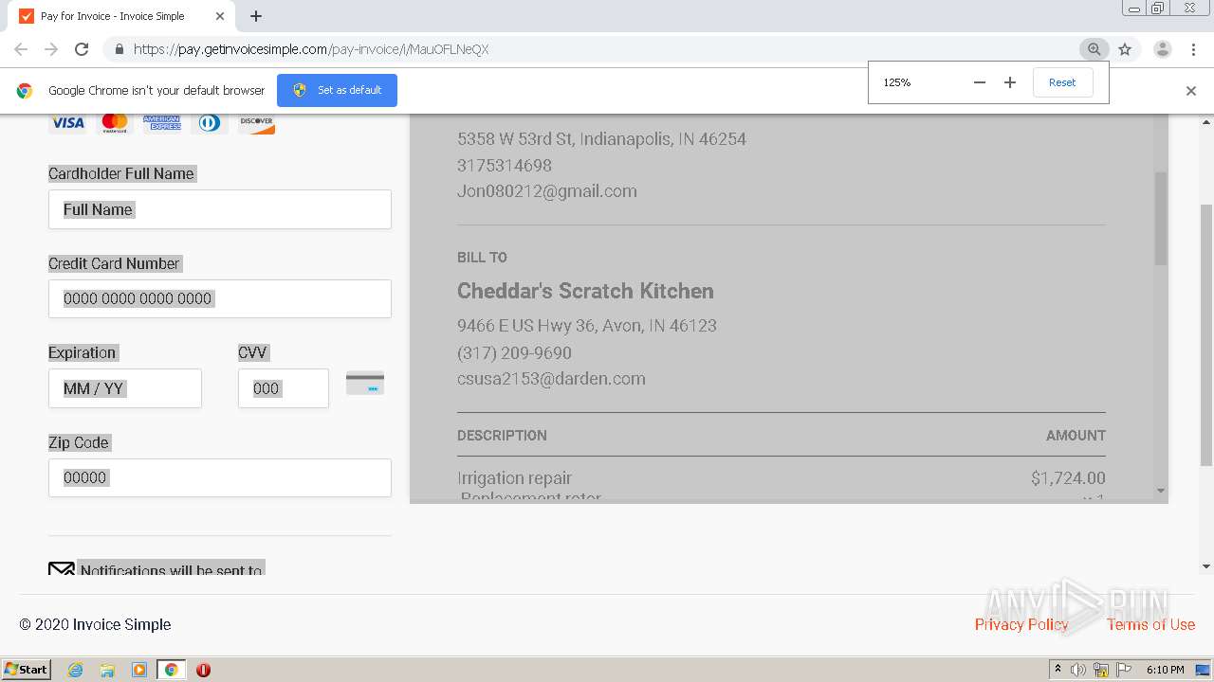Open a new browser tab

point(256,16)
